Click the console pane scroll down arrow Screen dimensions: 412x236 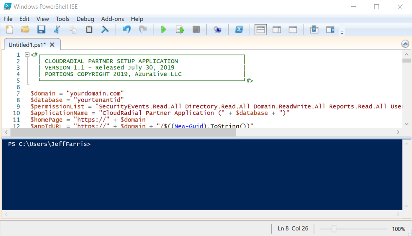click(x=406, y=206)
